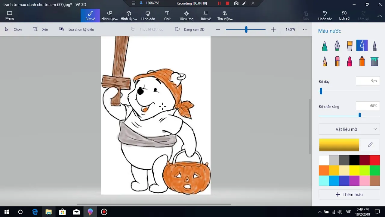Expand the Vật liệu mờ material dropdown
The image size is (385, 217).
point(349,129)
